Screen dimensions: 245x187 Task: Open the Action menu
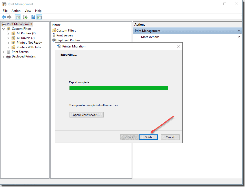pos(16,11)
